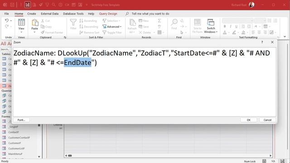Viewport: 290px width, 163px height.
Task: Open the Database Tools tab
Action: pyautogui.click(x=73, y=14)
